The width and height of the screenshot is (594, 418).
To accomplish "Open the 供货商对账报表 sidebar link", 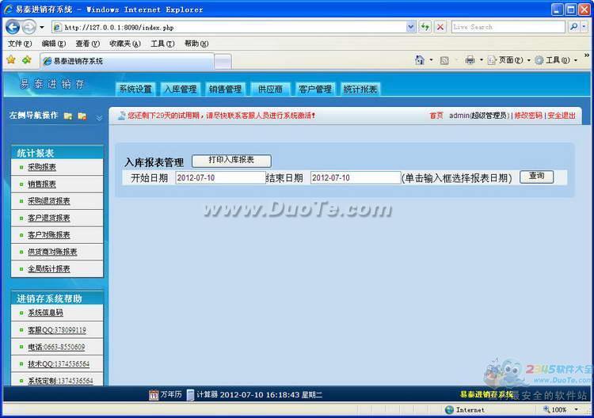I will tap(52, 252).
